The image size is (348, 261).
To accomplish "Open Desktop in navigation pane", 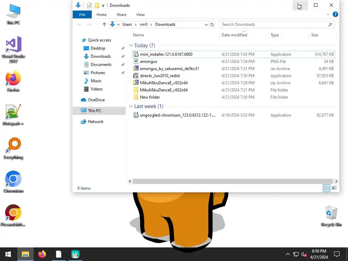I will (x=98, y=48).
